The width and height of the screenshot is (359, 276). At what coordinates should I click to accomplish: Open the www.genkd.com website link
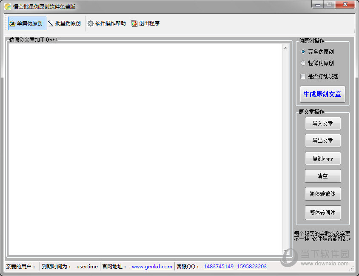152,267
